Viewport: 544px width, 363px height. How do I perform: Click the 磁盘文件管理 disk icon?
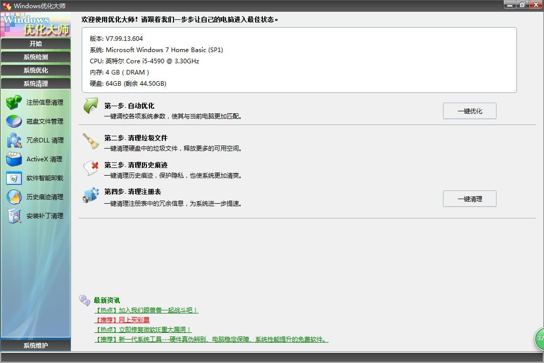(x=14, y=121)
